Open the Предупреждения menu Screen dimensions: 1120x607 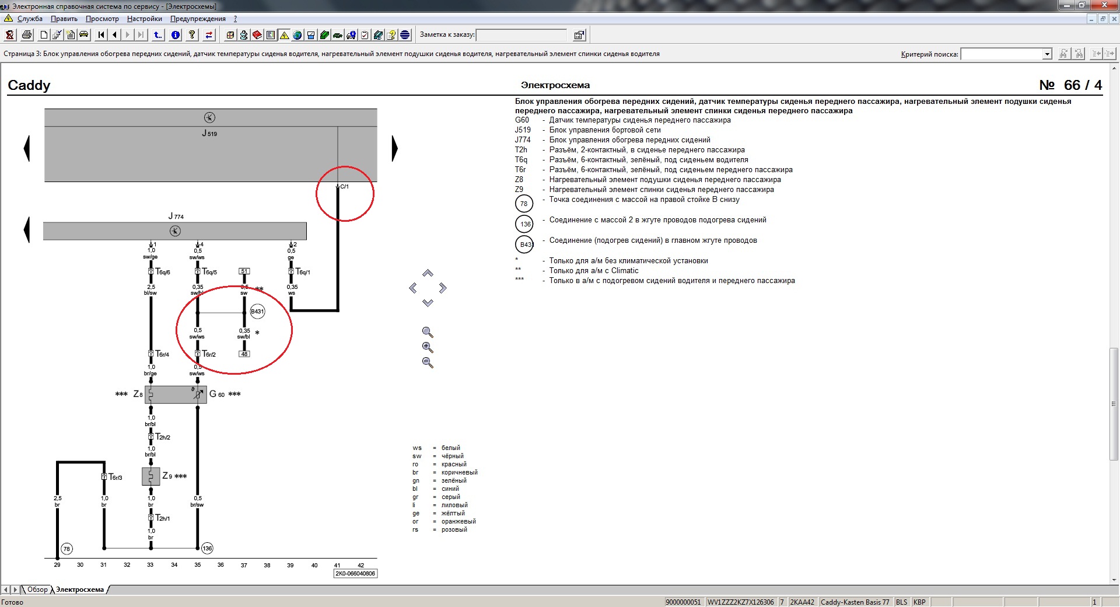coord(198,19)
